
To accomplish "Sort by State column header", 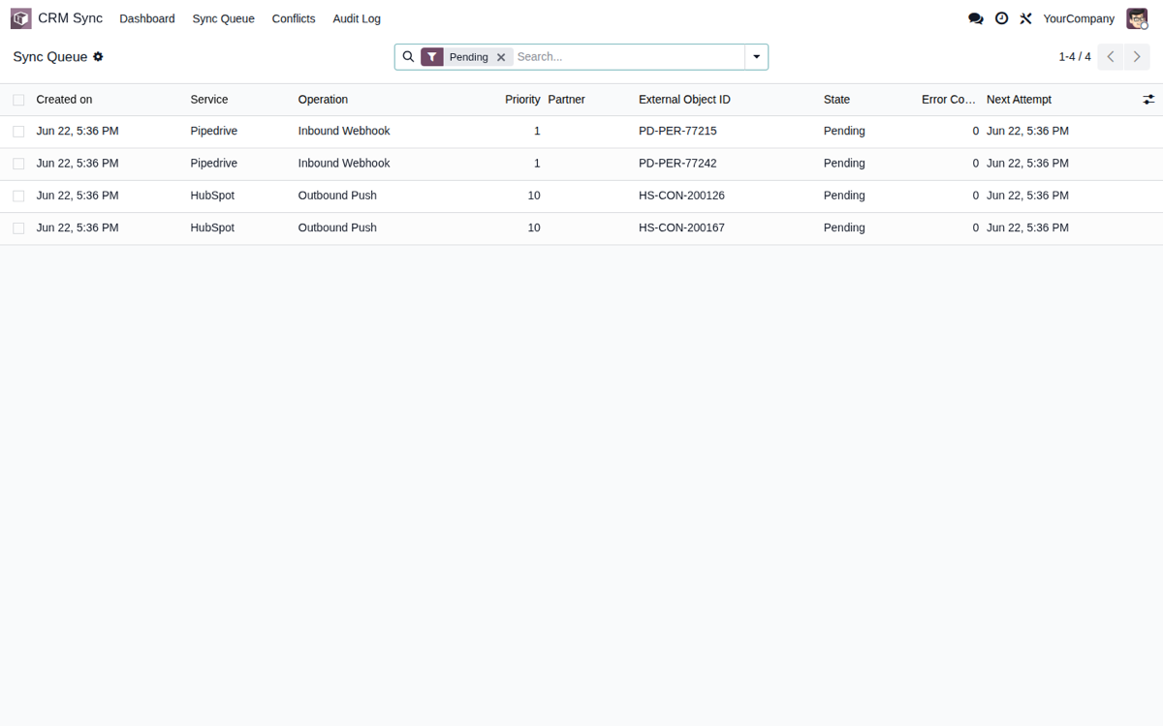I will click(836, 100).
